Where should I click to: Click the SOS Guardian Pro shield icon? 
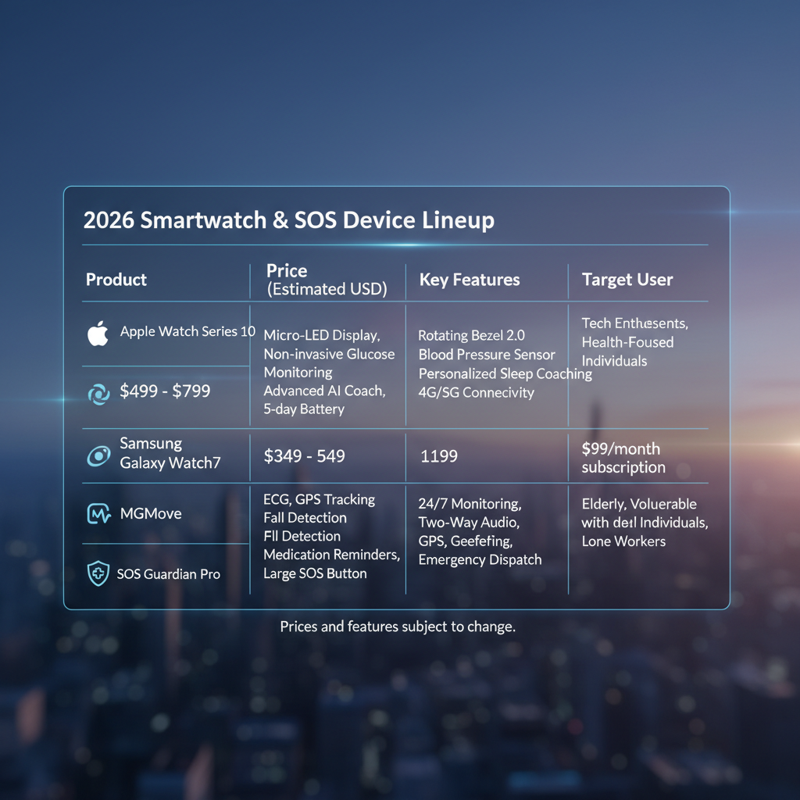tap(98, 574)
